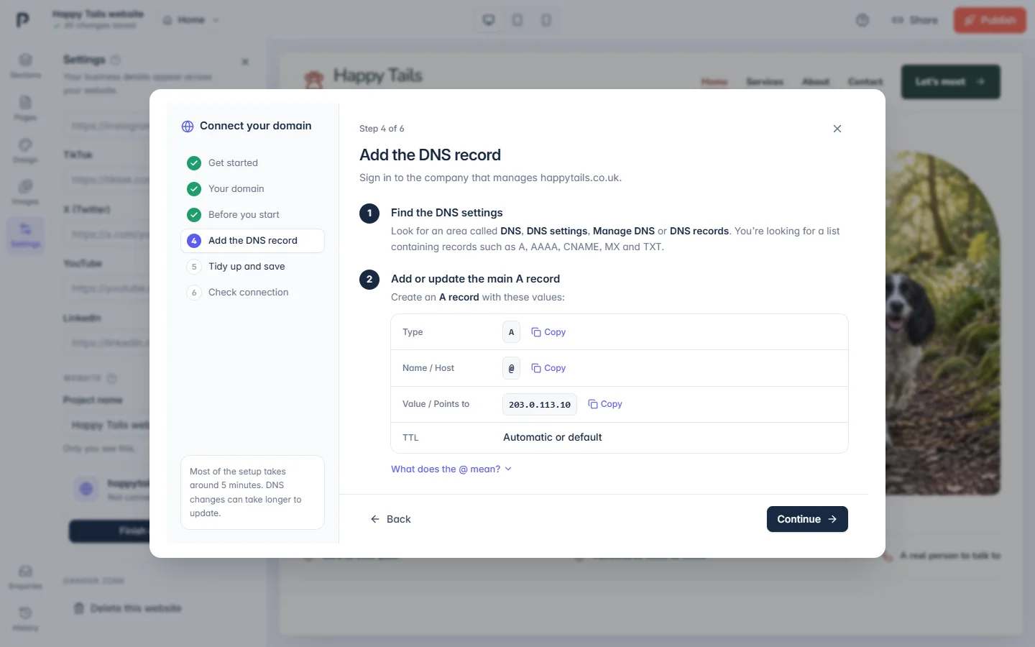Jump to 'Tidy up and save' step
Screen dimensions: 1035x647
pyautogui.click(x=252, y=267)
